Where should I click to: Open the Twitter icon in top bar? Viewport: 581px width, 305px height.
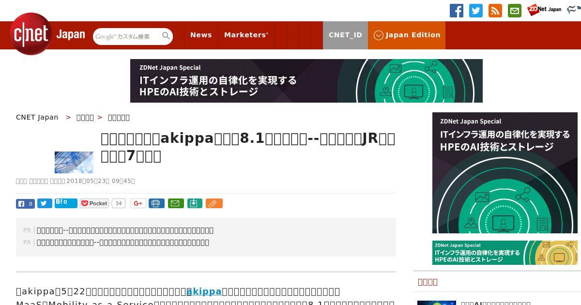pyautogui.click(x=476, y=11)
